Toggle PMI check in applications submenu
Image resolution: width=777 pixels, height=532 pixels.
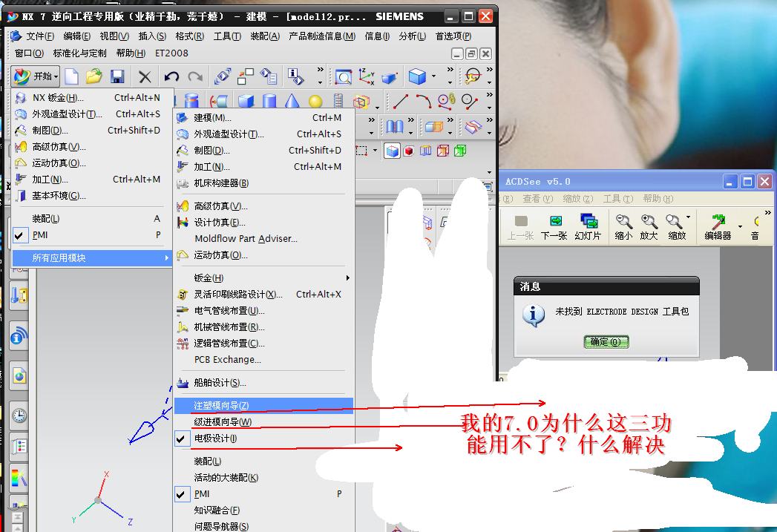[181, 494]
